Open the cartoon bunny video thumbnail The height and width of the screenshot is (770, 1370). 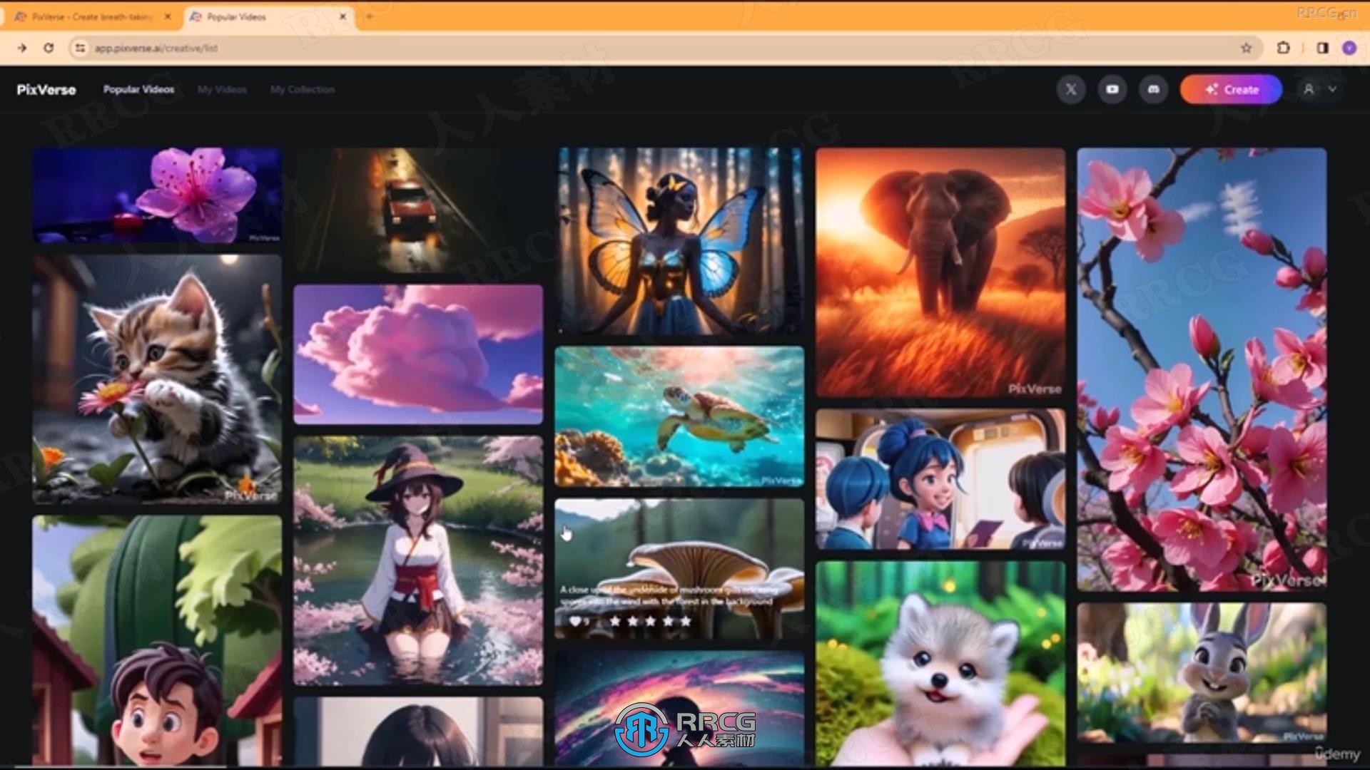point(1202,673)
